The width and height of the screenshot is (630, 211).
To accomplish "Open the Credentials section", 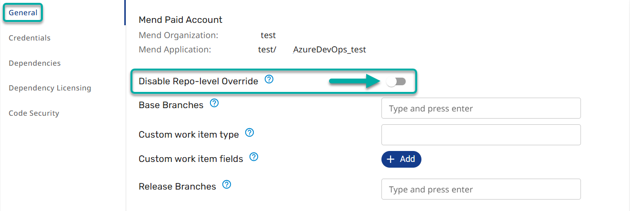I will coord(30,38).
